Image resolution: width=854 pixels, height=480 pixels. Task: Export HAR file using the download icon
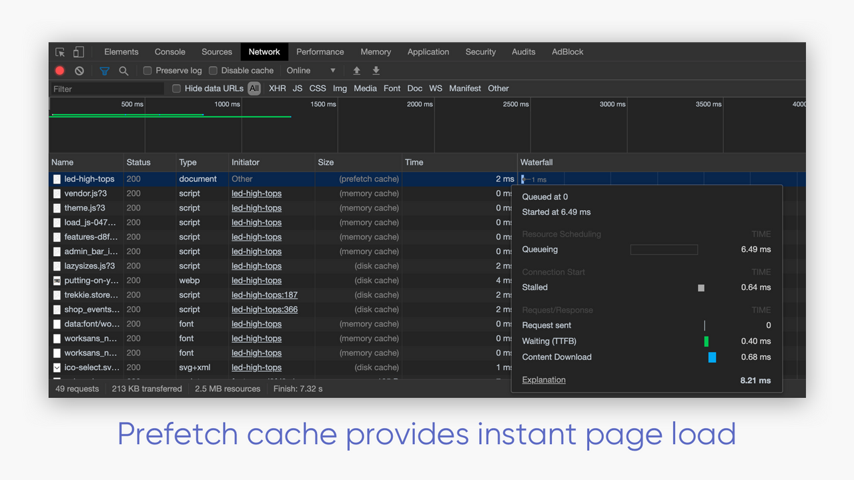click(x=376, y=70)
